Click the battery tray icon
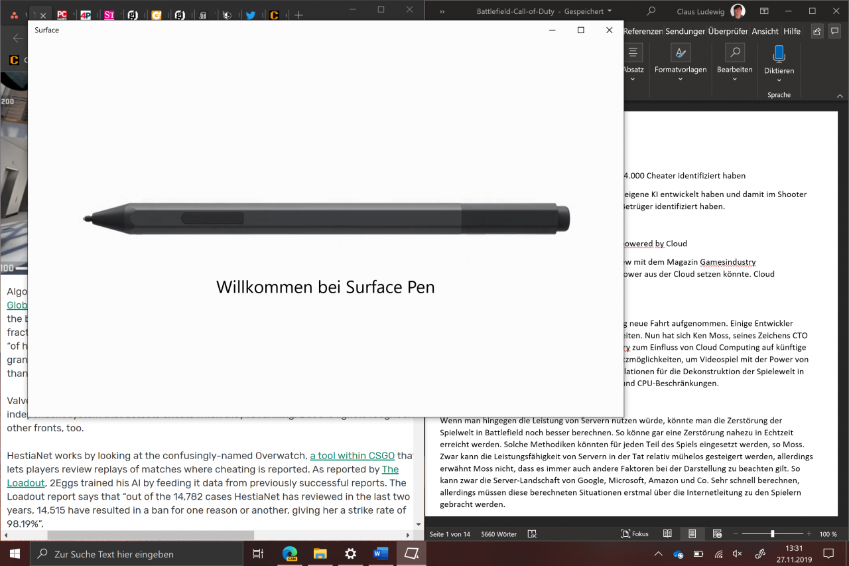The width and height of the screenshot is (849, 566). 698,553
